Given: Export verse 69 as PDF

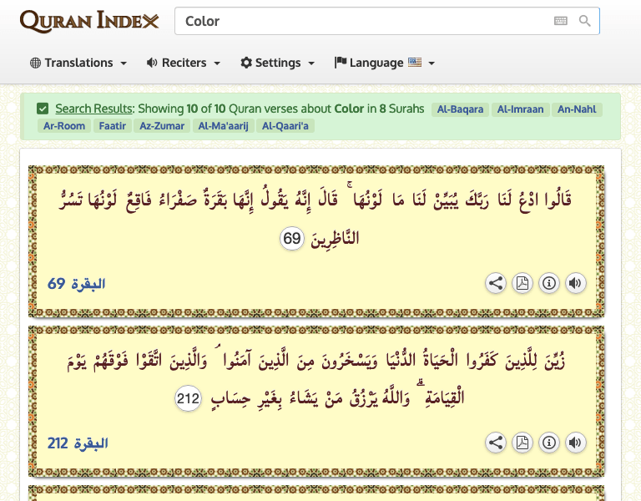Looking at the screenshot, I should [522, 283].
